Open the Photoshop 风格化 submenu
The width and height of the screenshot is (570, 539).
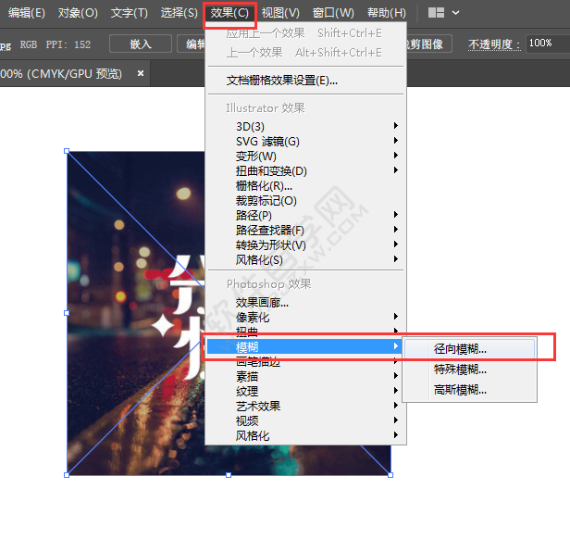click(x=305, y=435)
